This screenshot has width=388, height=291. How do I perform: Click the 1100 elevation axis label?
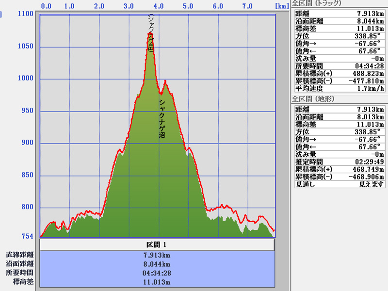[x=25, y=14]
